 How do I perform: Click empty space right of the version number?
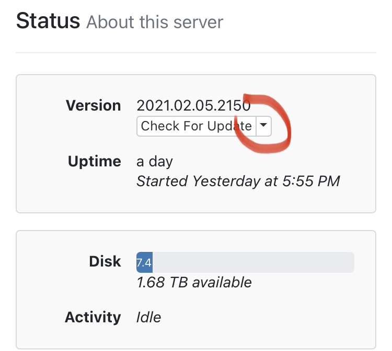click(x=329, y=105)
